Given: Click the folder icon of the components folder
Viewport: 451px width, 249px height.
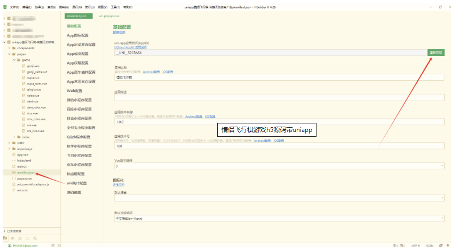Looking at the screenshot, I should pyautogui.click(x=13, y=48).
